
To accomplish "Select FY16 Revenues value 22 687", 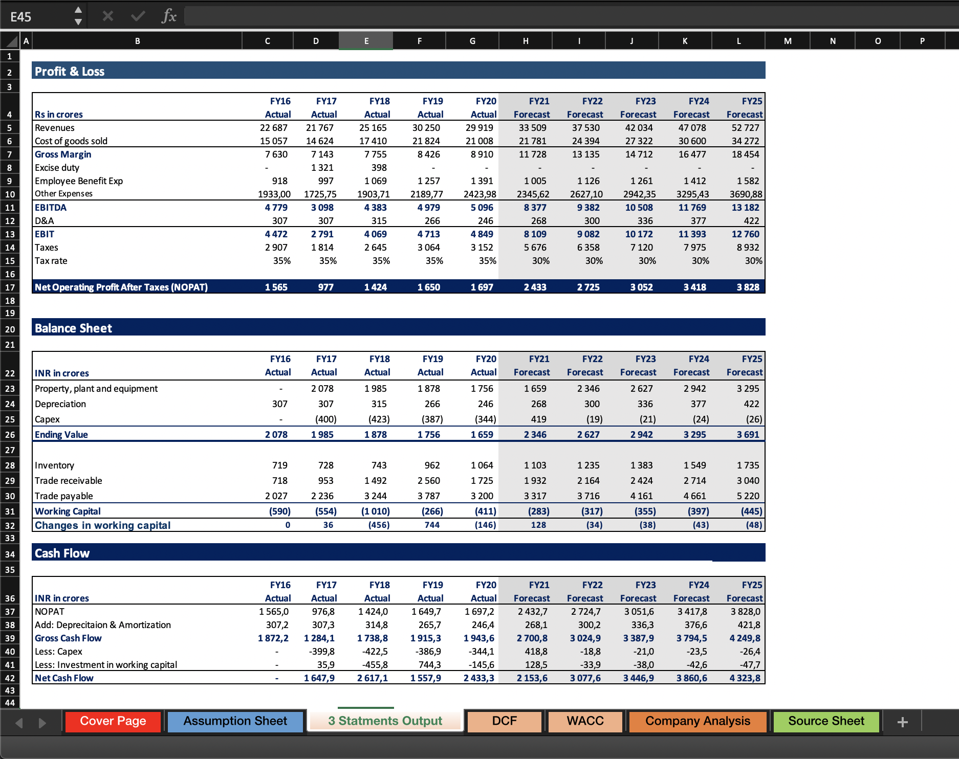I will (274, 128).
